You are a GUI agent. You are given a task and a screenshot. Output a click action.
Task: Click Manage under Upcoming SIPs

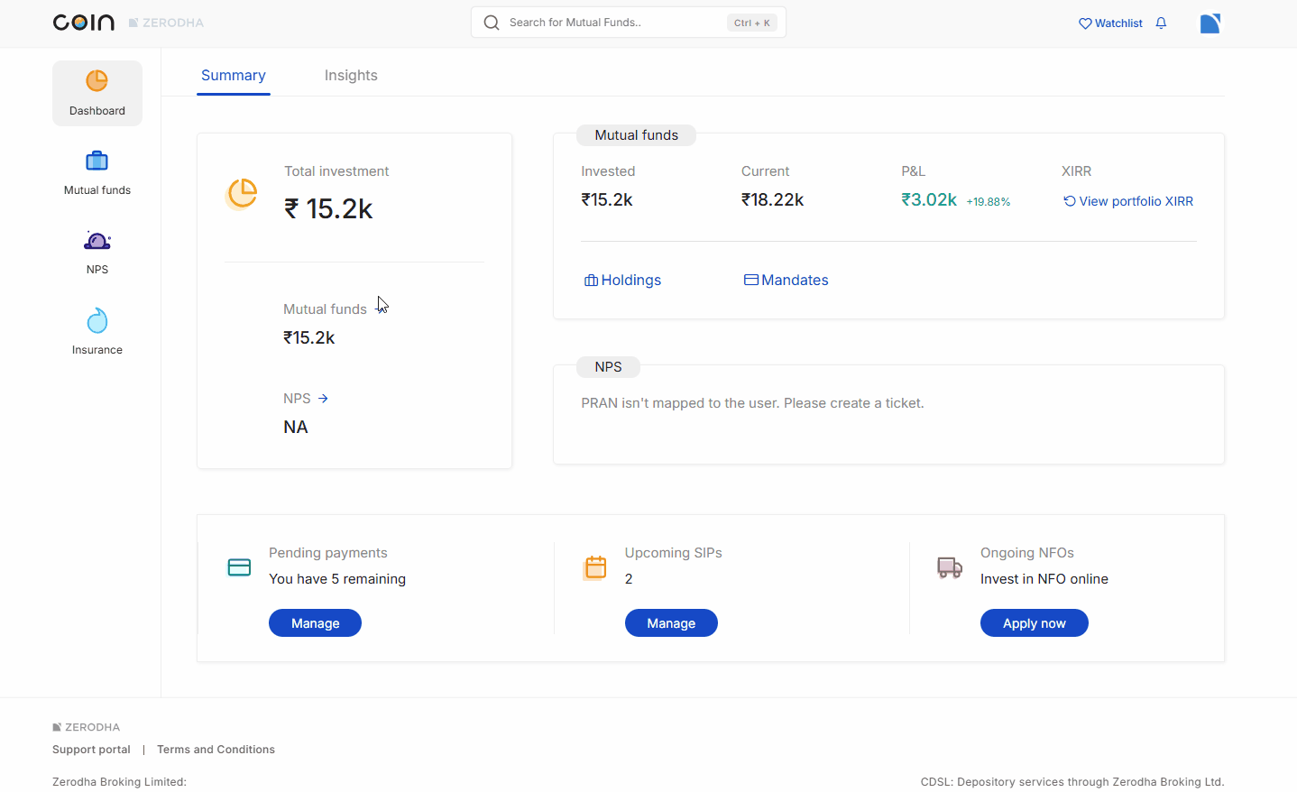pos(671,623)
